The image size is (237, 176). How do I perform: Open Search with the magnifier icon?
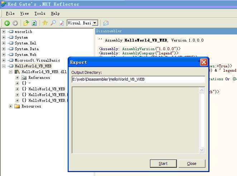pos(53,23)
